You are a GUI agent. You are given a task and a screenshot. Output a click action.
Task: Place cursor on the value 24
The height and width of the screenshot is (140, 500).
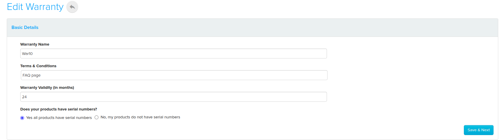click(24, 97)
